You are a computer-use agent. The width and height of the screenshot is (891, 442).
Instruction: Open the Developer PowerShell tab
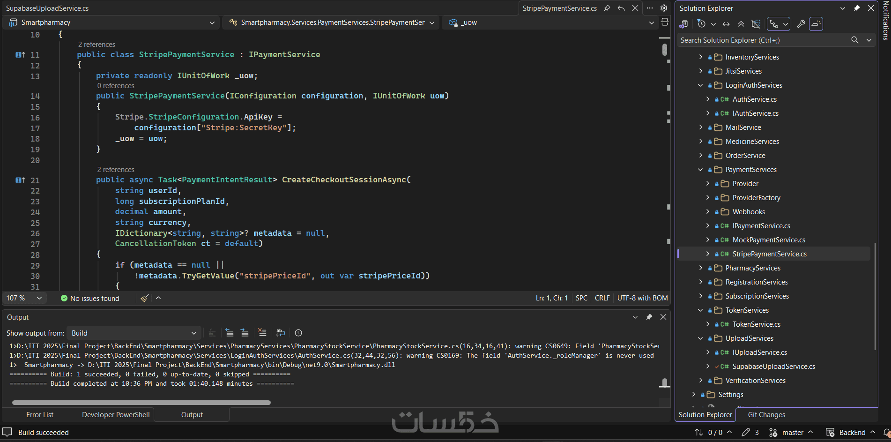point(116,415)
